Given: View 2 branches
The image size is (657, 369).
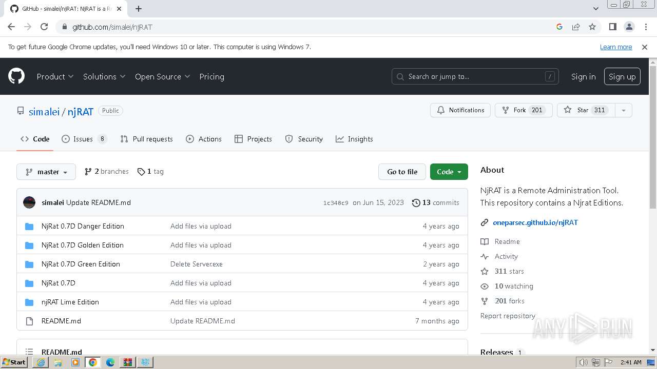Looking at the screenshot, I should [107, 172].
